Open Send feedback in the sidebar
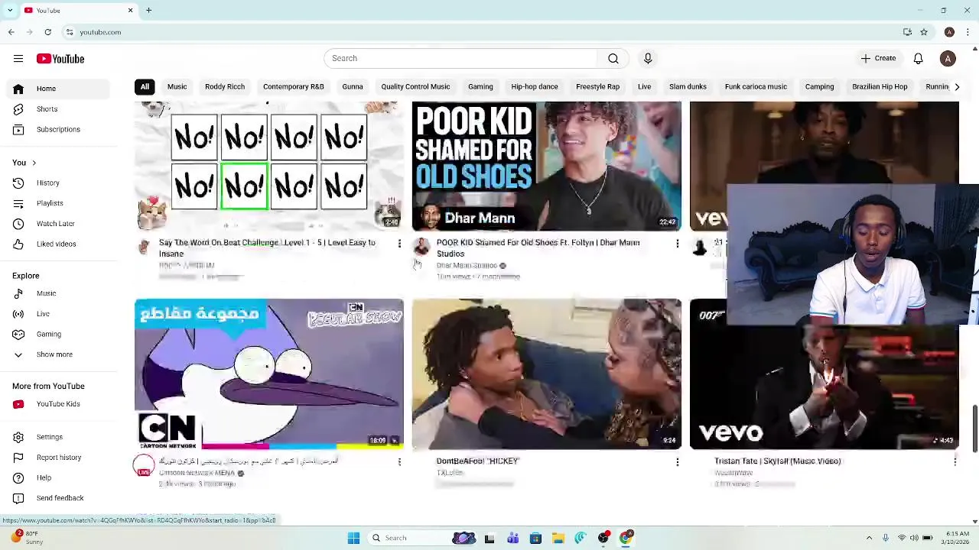The image size is (979, 550). [x=60, y=498]
